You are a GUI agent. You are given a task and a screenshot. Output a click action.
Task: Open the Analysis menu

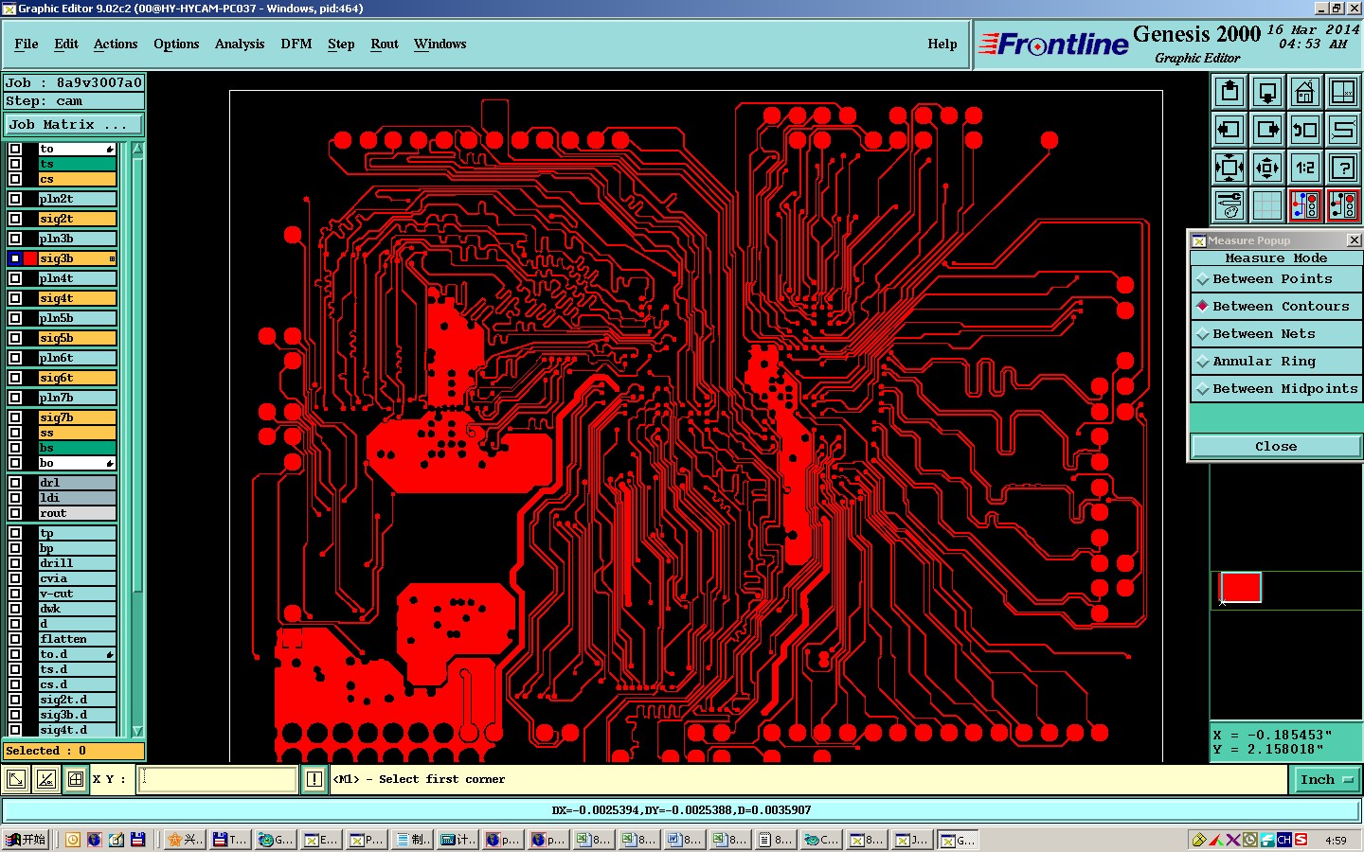[x=240, y=44]
